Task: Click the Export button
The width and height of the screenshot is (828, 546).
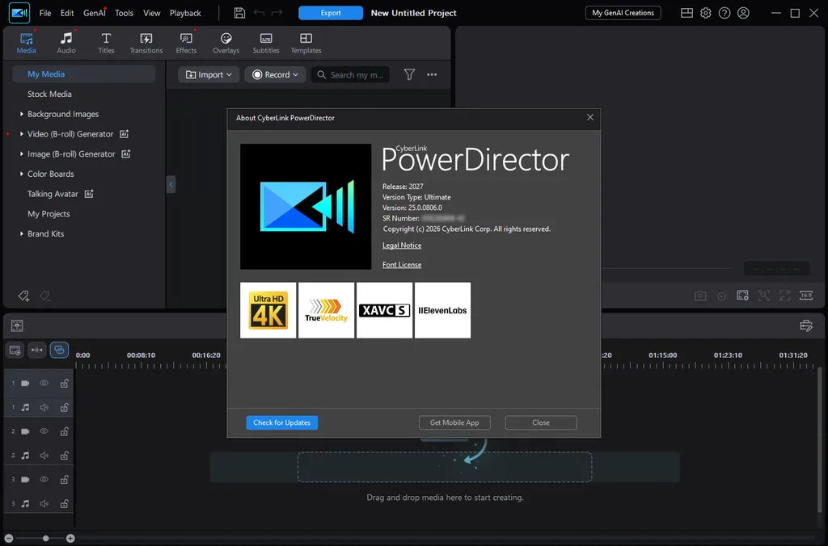Action: click(x=331, y=13)
